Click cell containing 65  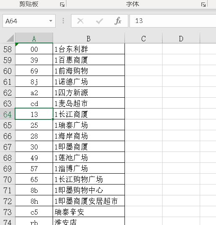click(x=34, y=179)
